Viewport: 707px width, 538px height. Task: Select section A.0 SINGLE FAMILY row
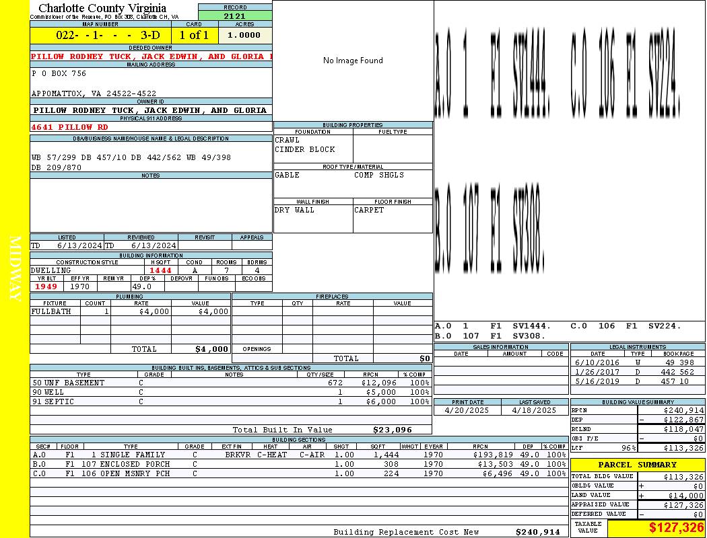pos(300,455)
